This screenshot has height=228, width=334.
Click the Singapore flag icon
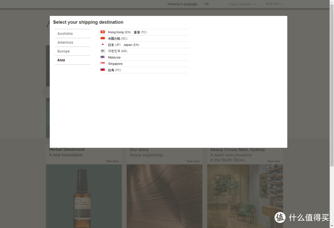coord(103,64)
